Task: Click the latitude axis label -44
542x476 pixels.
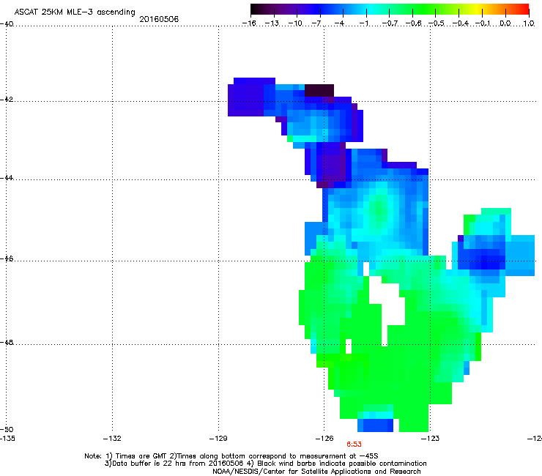Action: coord(7,178)
